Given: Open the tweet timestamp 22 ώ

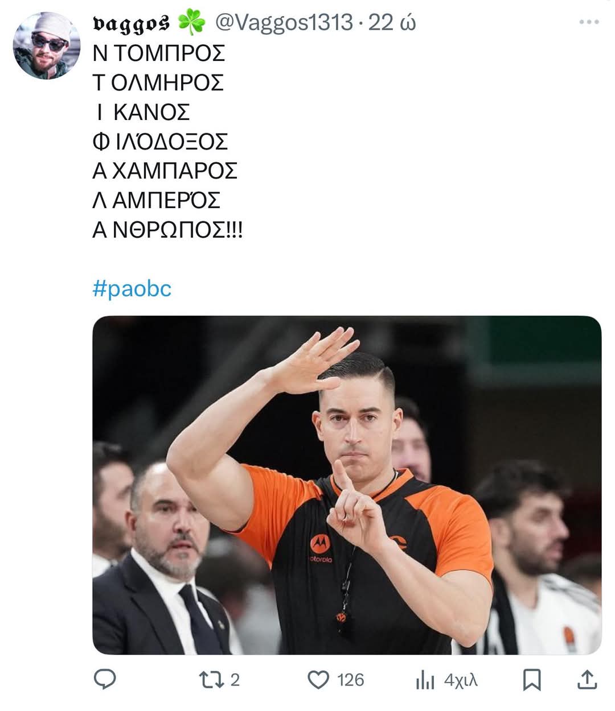Looking at the screenshot, I should tap(392, 23).
